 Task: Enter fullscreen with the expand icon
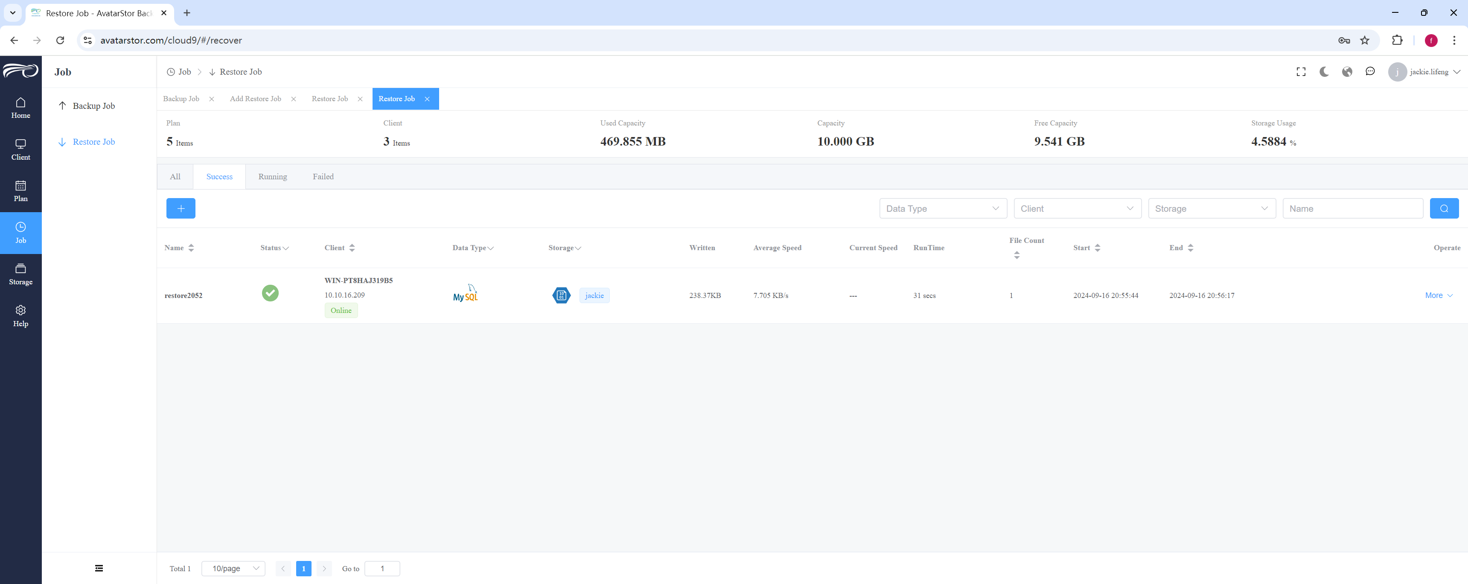pyautogui.click(x=1301, y=71)
